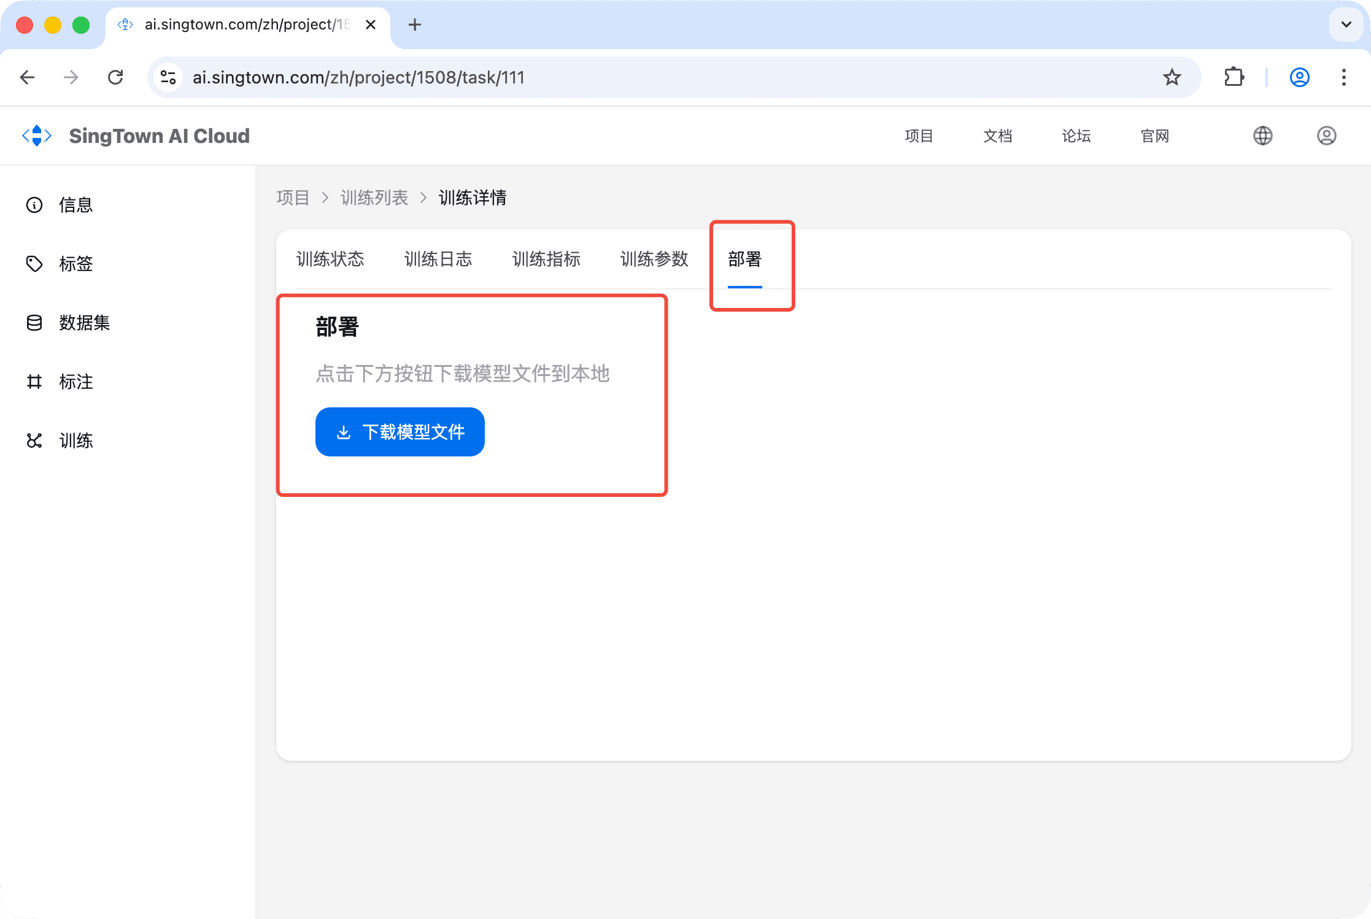Click 下载模型文件 download button
This screenshot has width=1371, height=919.
400,432
